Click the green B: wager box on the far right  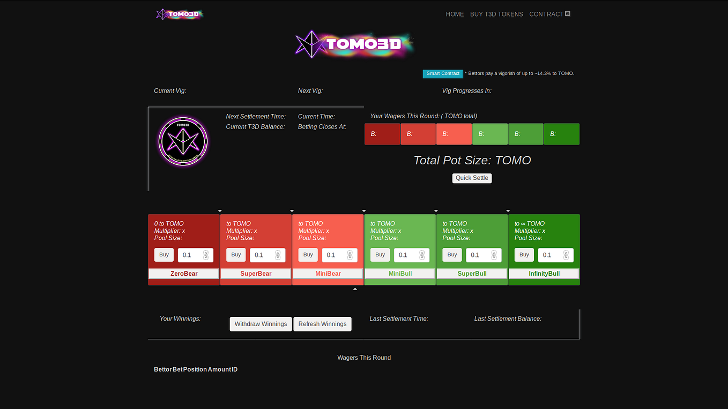tap(561, 134)
